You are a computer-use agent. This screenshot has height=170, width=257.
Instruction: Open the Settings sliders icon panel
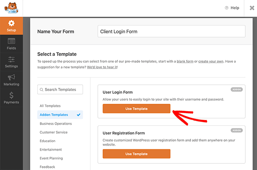(x=11, y=59)
